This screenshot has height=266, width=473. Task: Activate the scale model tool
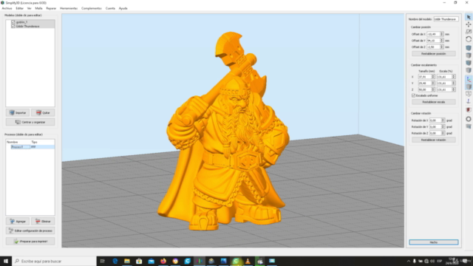tap(469, 32)
